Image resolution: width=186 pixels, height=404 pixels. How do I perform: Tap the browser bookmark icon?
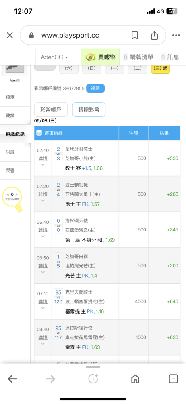[x=134, y=35]
